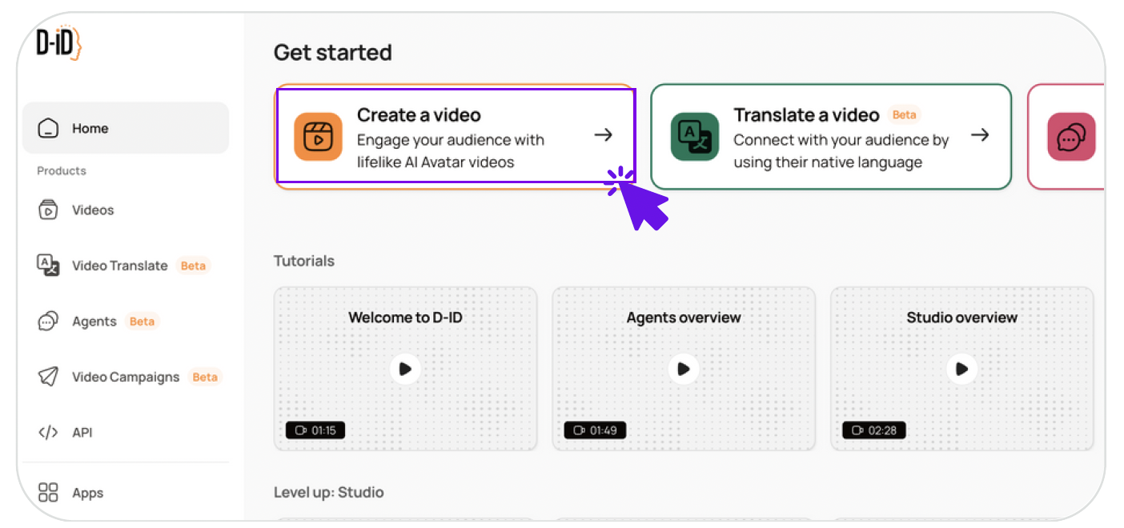This screenshot has height=528, width=1124.
Task: Click the Tutorials section heading
Action: (304, 261)
